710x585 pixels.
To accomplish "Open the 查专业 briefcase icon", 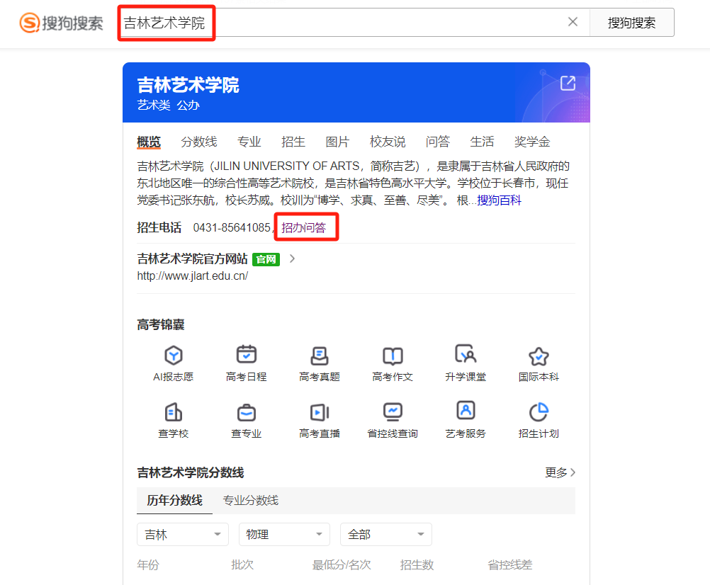I will 247,412.
